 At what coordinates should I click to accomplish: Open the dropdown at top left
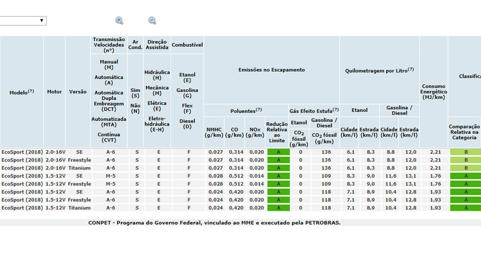click(23, 21)
